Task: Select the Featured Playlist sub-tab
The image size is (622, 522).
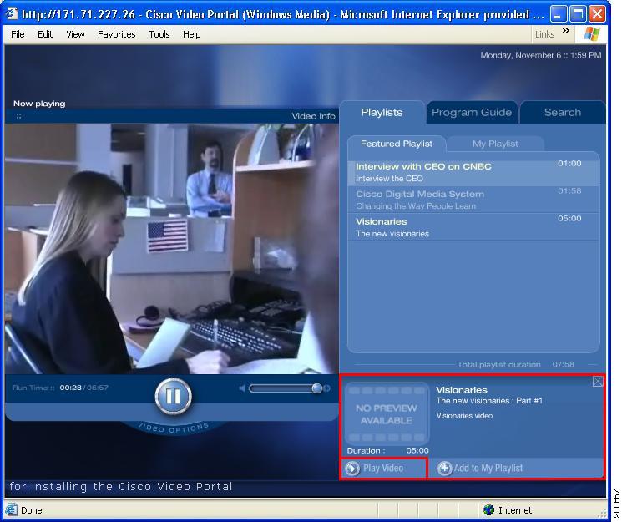Action: [x=397, y=144]
